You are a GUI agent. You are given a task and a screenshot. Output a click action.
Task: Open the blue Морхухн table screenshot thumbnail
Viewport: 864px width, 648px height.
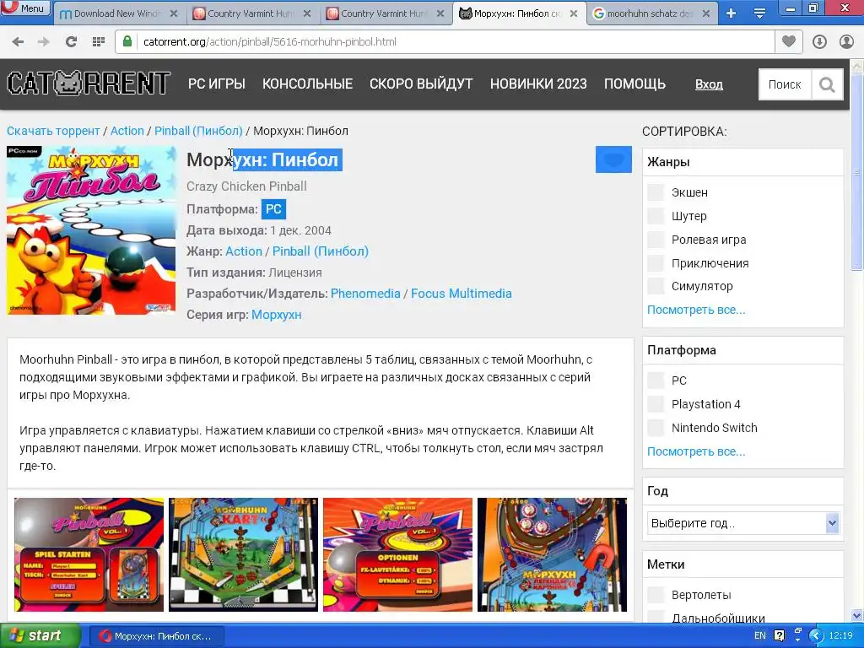[x=552, y=555]
